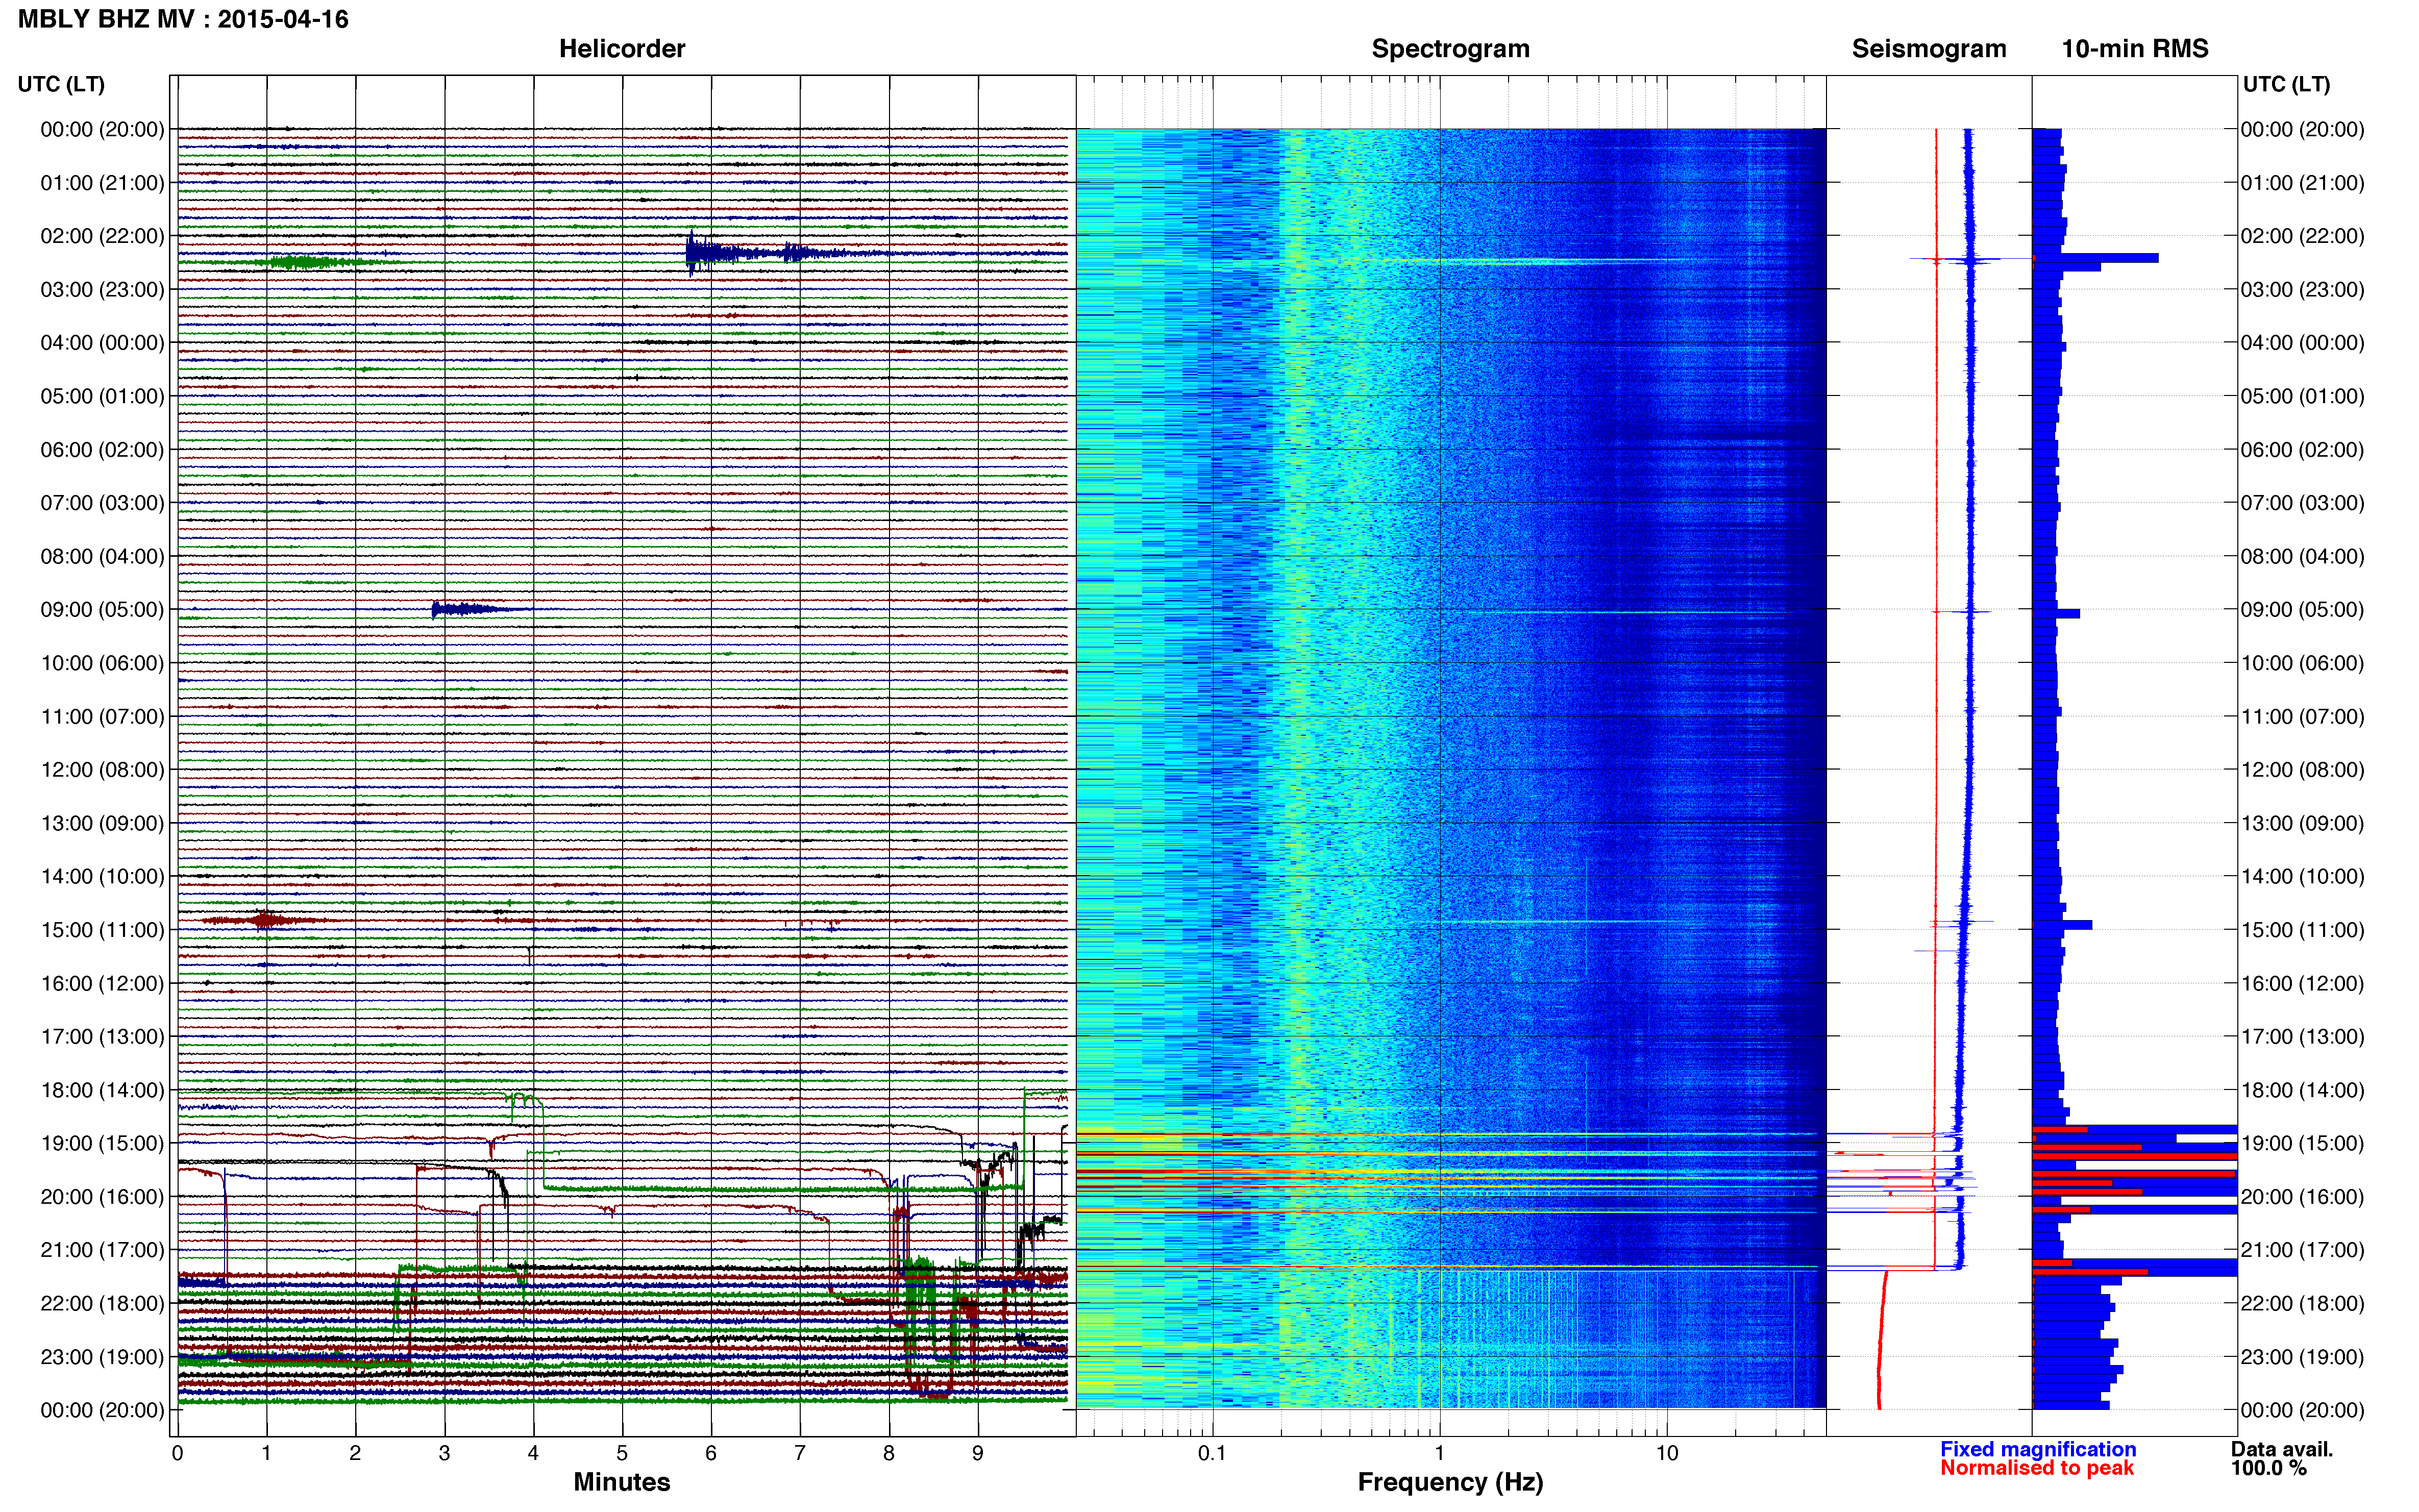Click the '100.0 %' data availability value
Image resolution: width=2419 pixels, height=1512 pixels.
(x=2268, y=1468)
